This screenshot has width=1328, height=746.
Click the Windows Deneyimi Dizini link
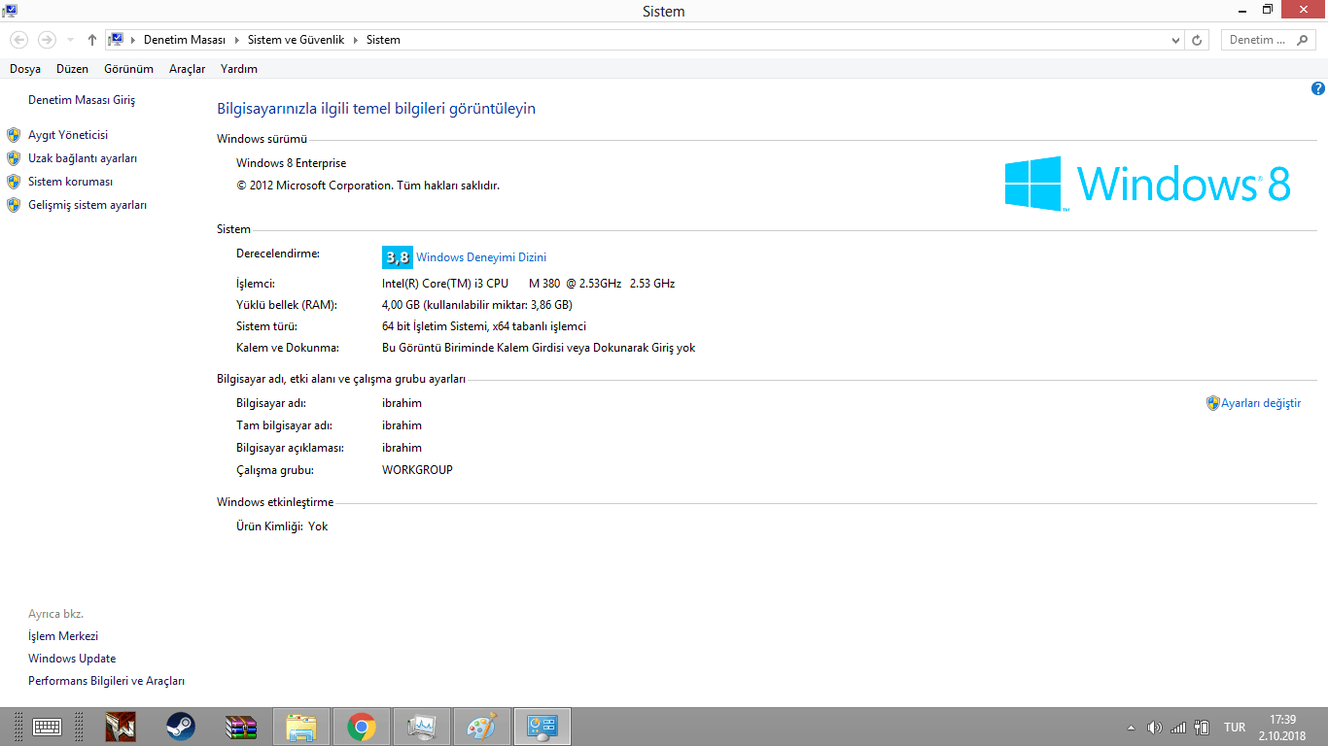tap(481, 257)
